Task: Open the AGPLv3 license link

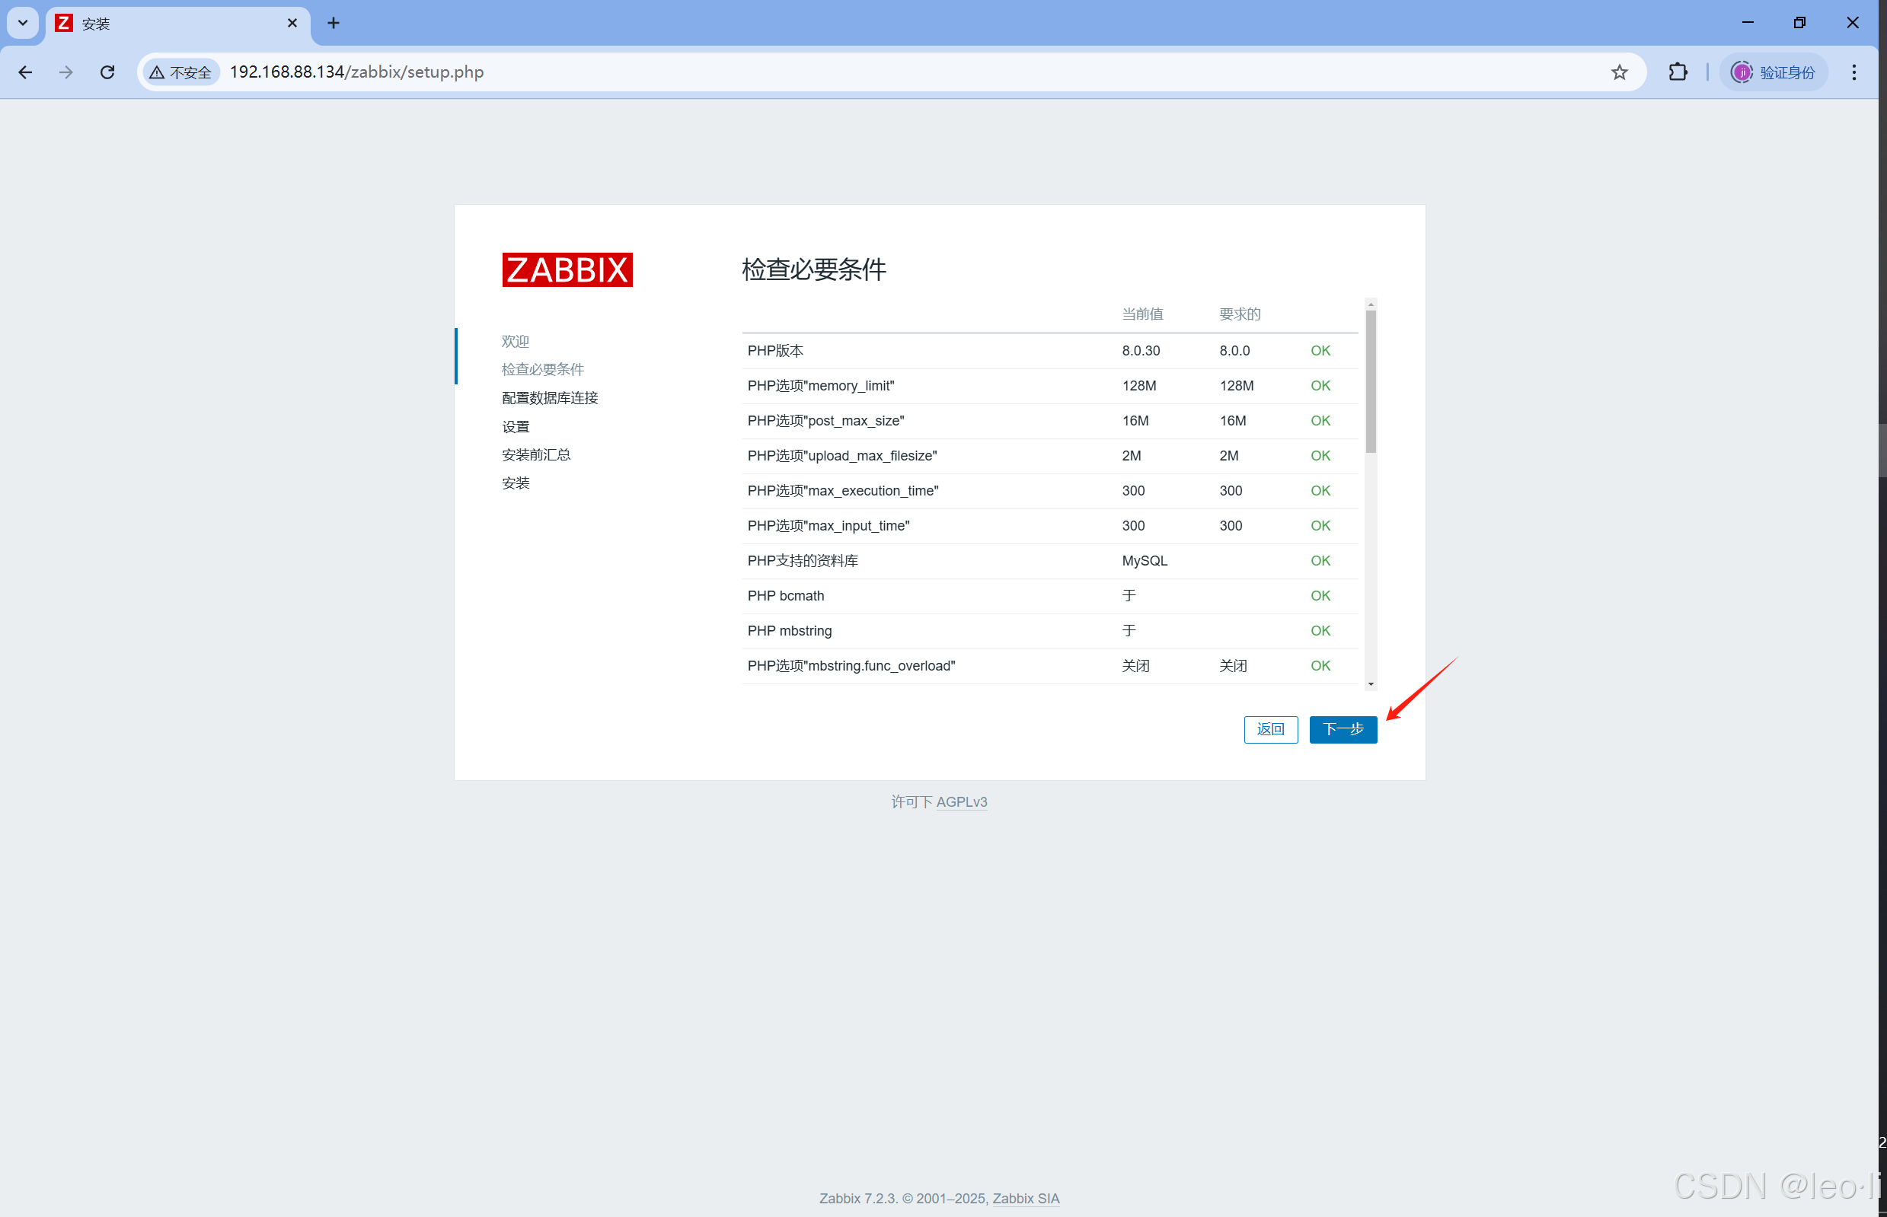Action: coord(961,801)
